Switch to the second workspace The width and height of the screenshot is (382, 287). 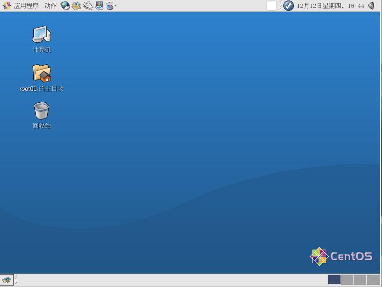click(x=347, y=280)
